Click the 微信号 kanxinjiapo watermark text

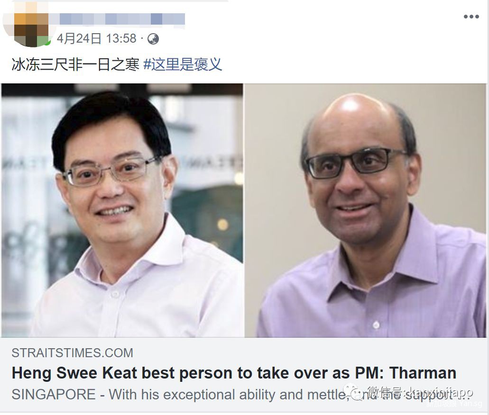click(x=420, y=392)
